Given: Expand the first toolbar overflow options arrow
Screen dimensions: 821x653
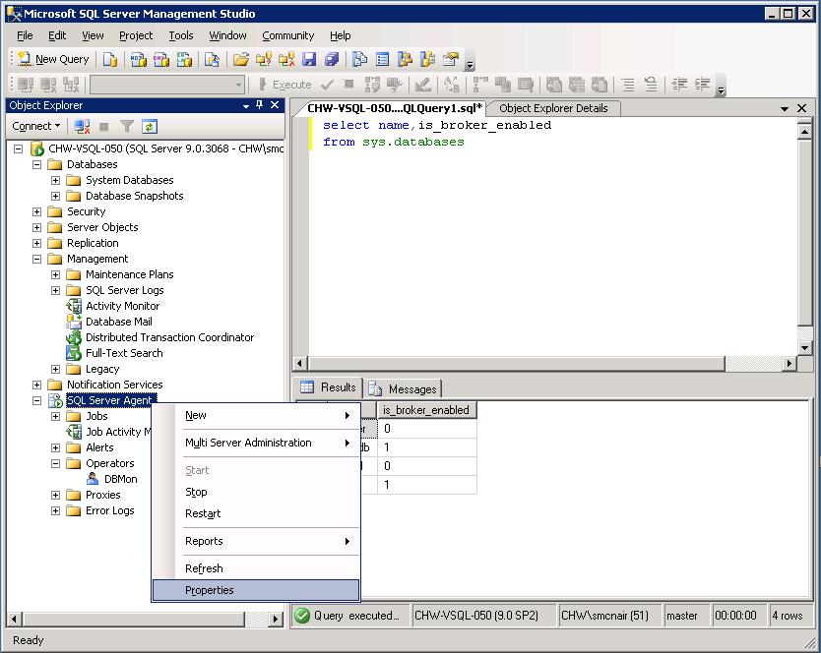Looking at the screenshot, I should 470,65.
